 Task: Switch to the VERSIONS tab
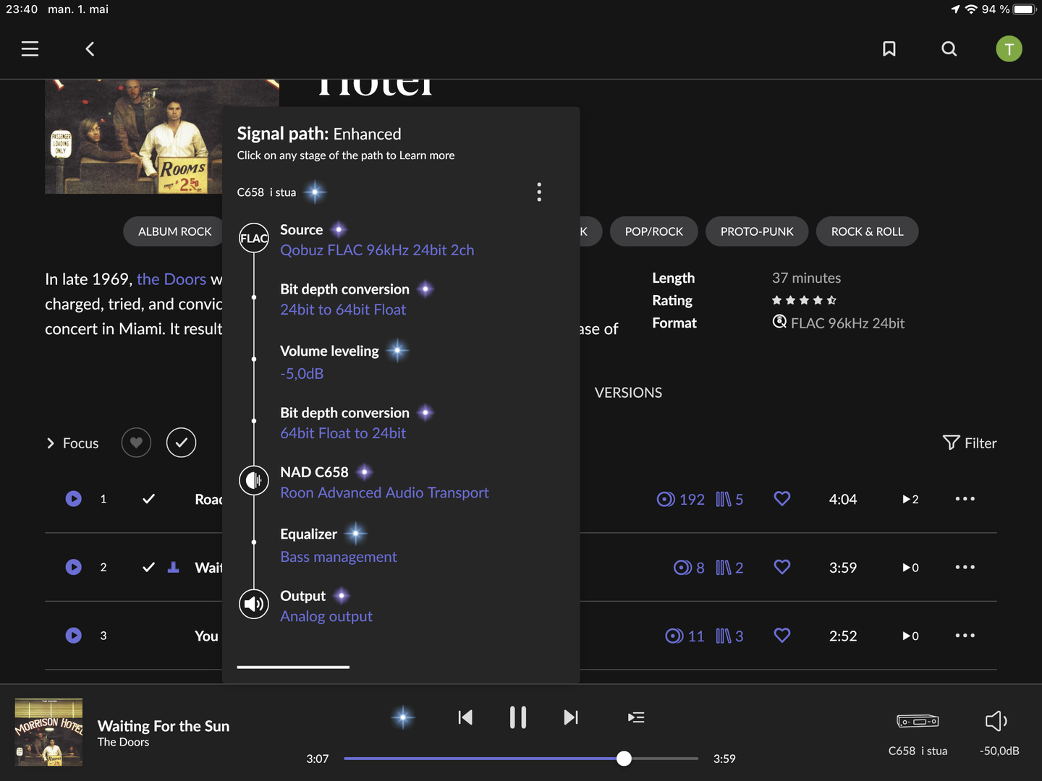tap(628, 393)
